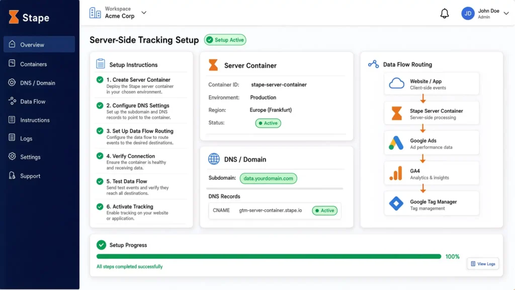
Task: Click the Google Ads logo icon
Action: (396, 143)
